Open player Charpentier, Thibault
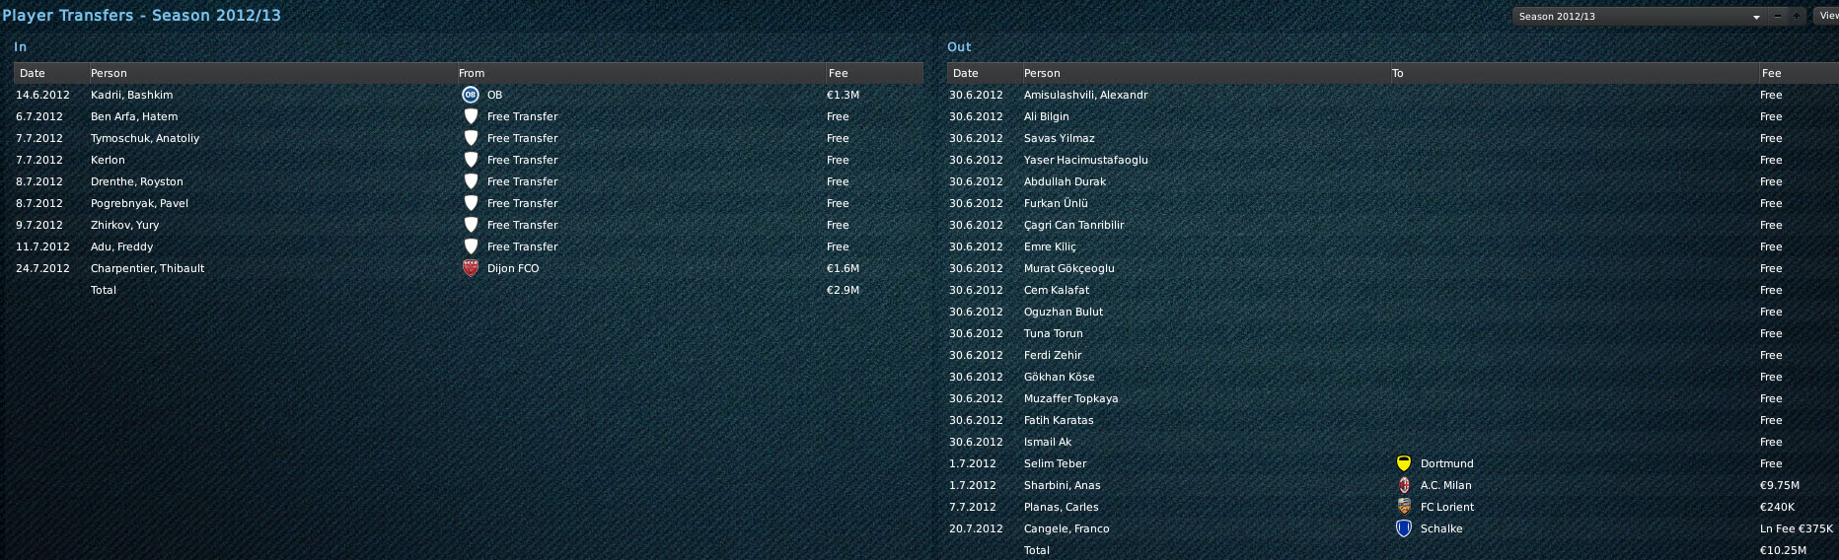Screen dimensions: 1839x560 click(148, 268)
